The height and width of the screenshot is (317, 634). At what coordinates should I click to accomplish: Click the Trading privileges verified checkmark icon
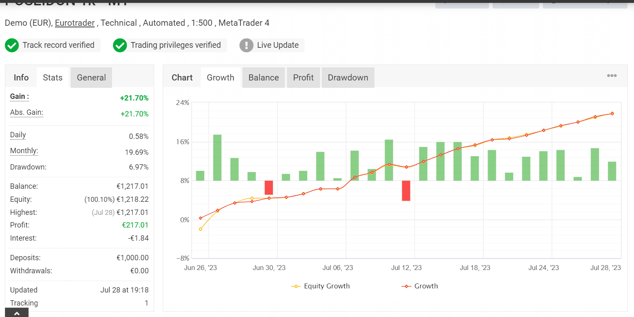point(120,45)
